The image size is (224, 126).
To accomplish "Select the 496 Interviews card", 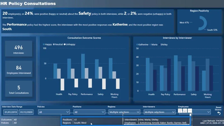I will tap(18, 49).
